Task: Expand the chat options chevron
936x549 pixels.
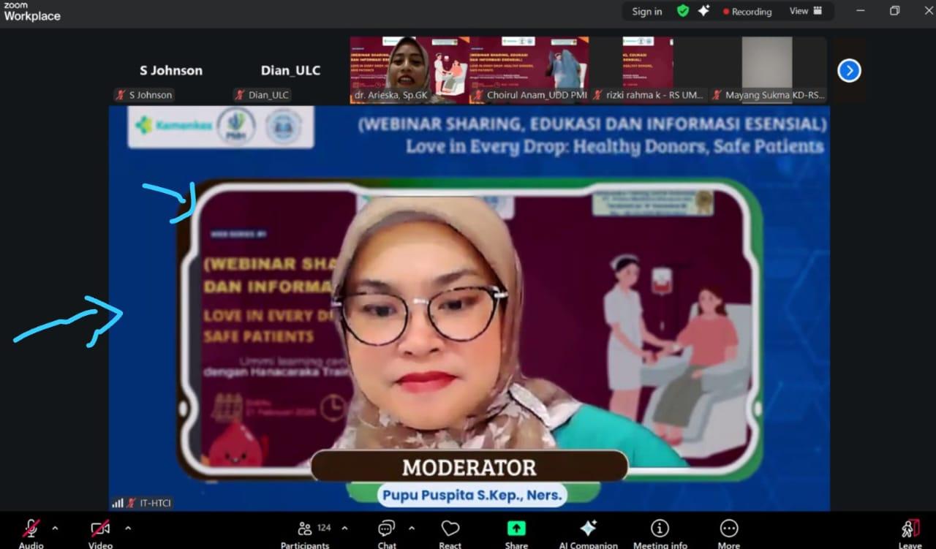Action: click(x=410, y=529)
